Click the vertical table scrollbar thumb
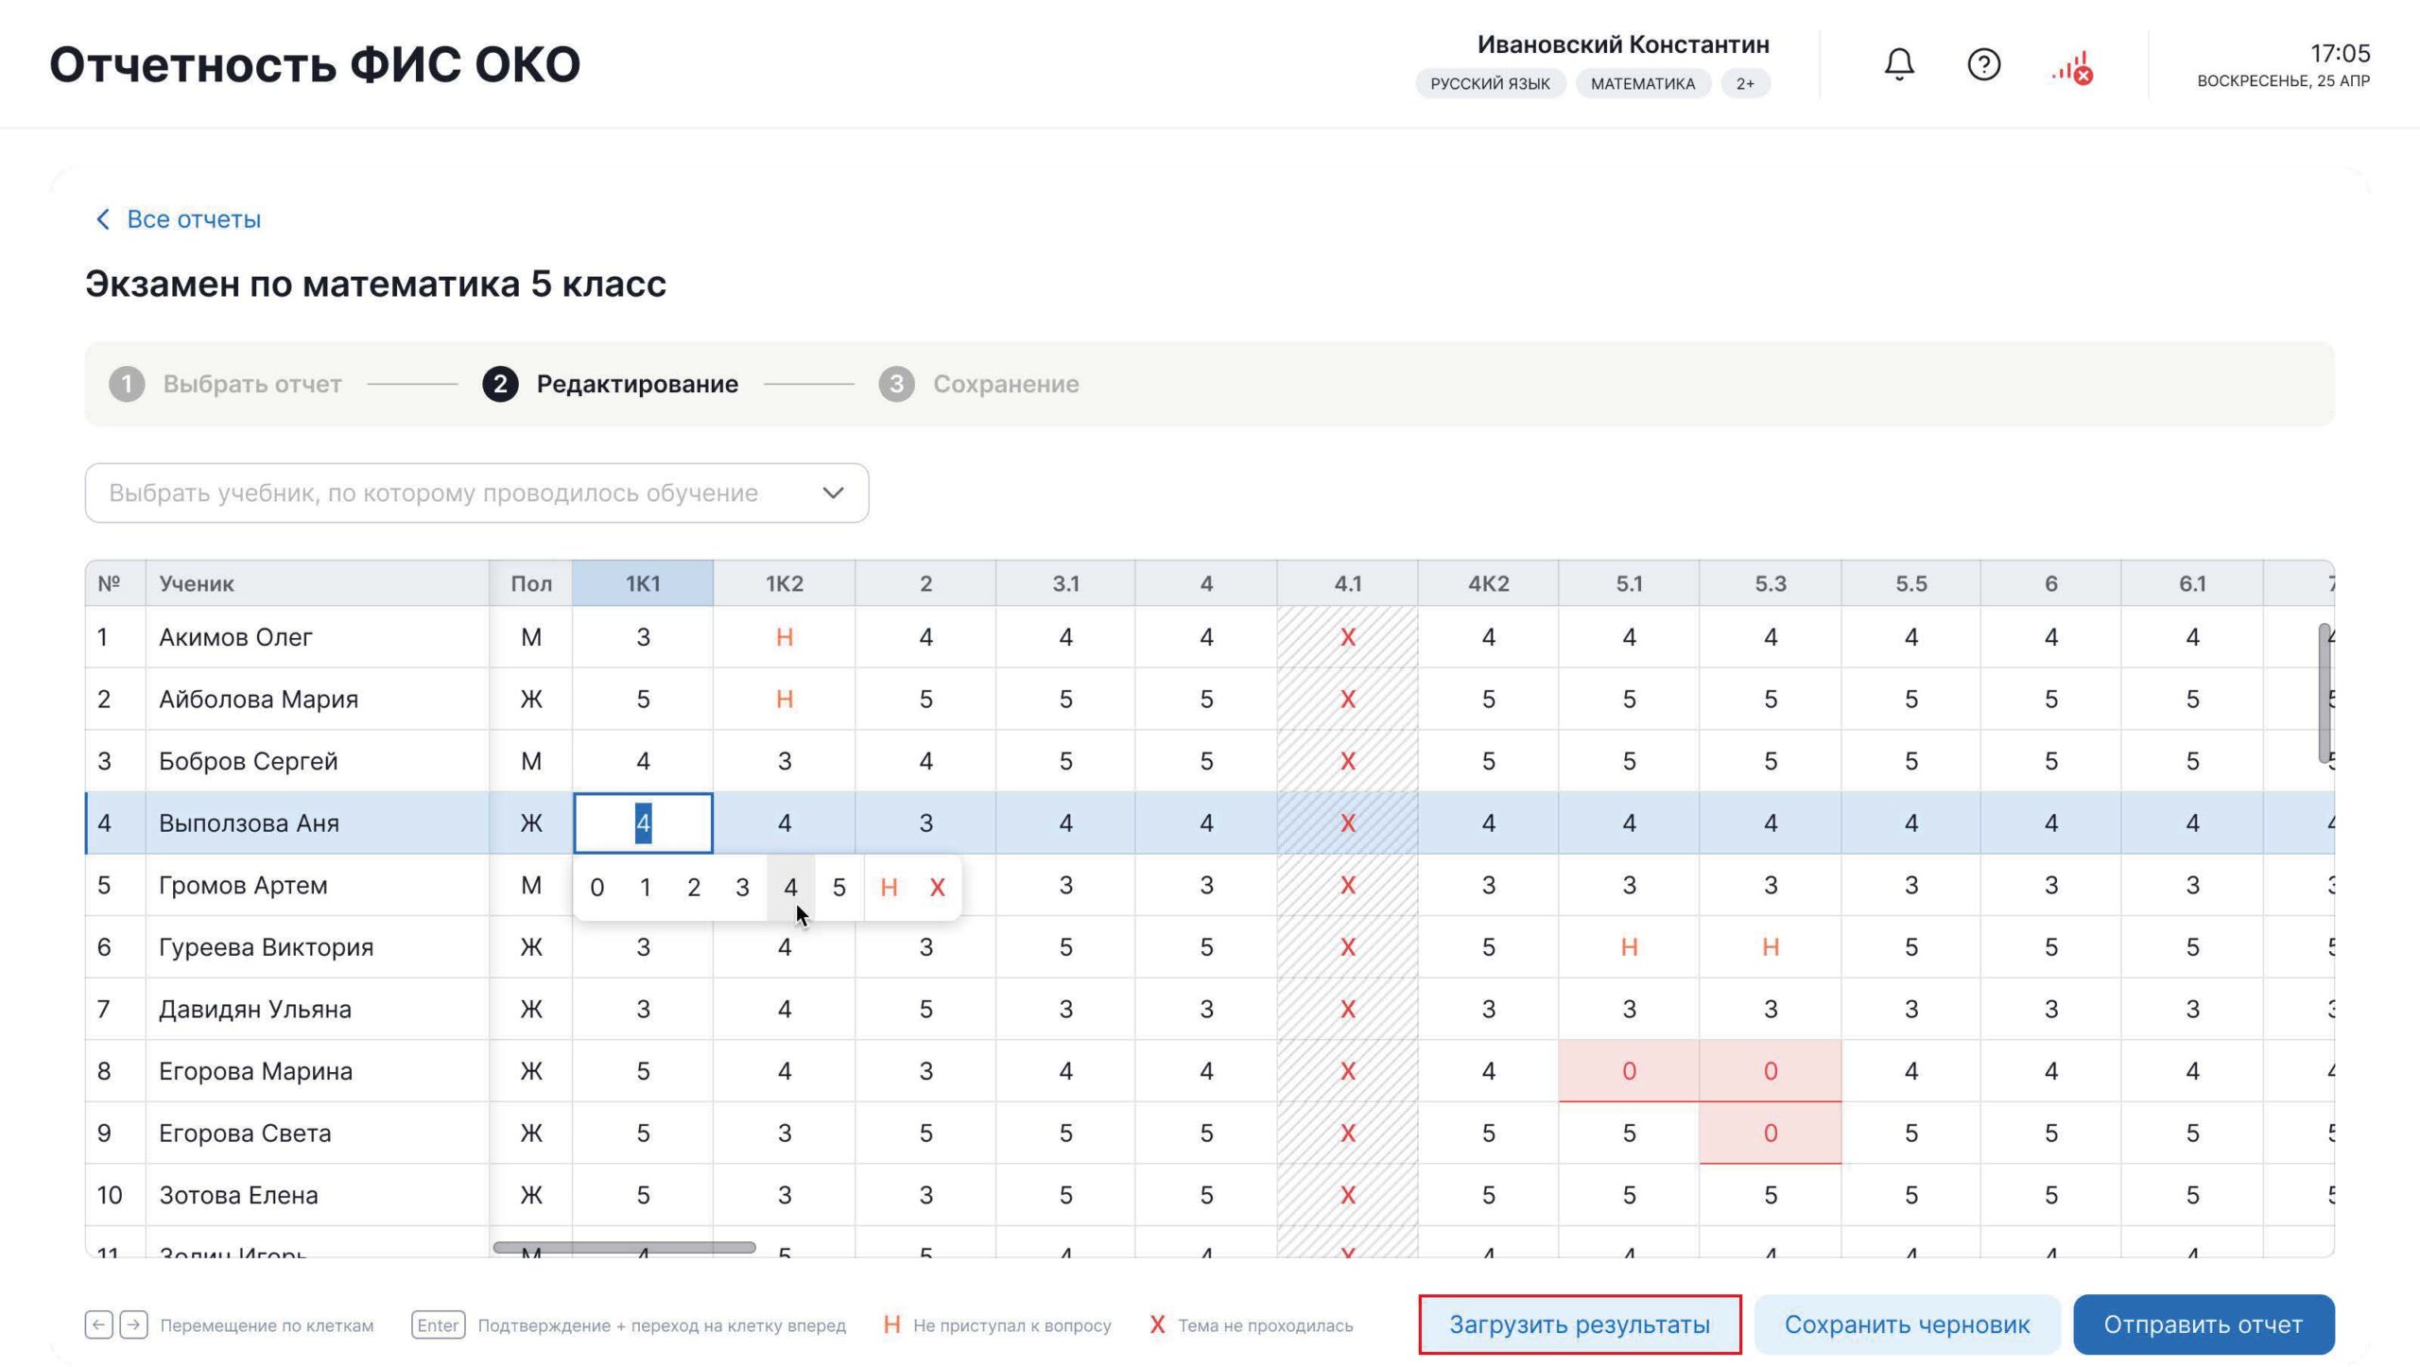Image resolution: width=2420 pixels, height=1367 pixels. (x=2324, y=692)
